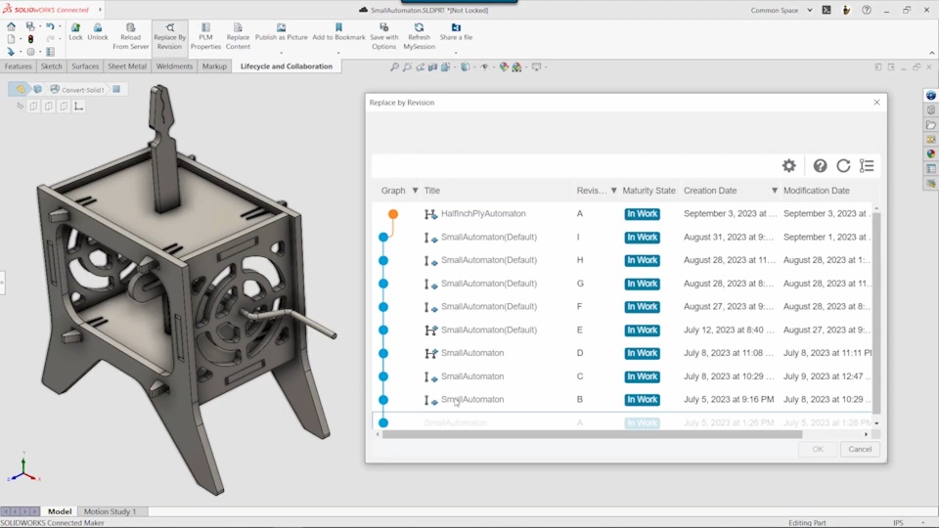Click the OK button in dialog
The image size is (939, 528).
(x=818, y=449)
